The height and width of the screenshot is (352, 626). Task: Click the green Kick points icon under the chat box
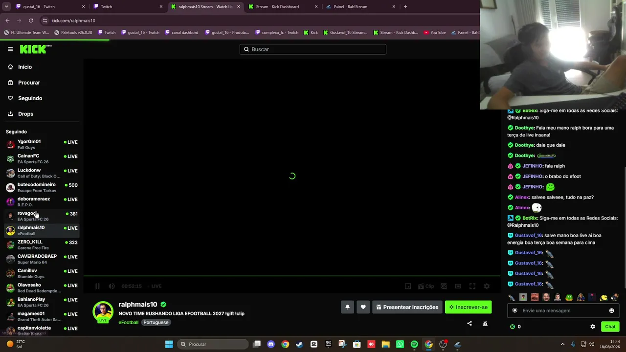513,327
